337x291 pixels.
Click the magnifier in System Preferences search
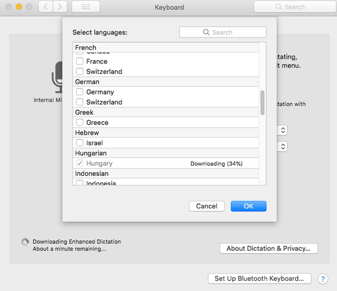click(278, 7)
